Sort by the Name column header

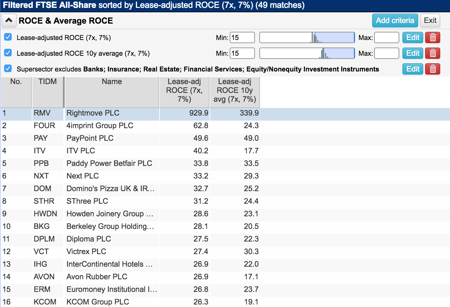[x=112, y=92]
